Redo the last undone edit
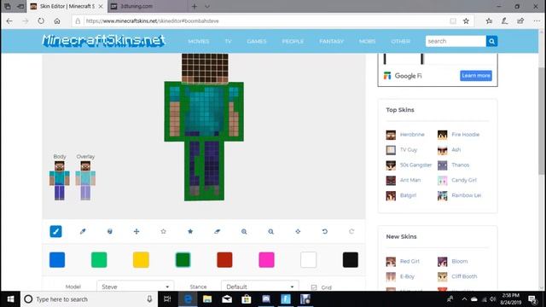 pyautogui.click(x=351, y=231)
